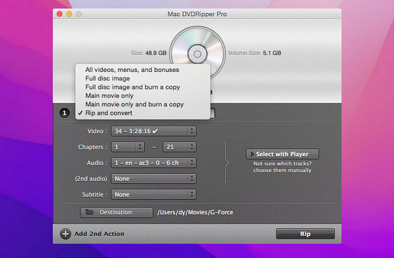Click the destination path /Users/dy/Movies/G-Force
394x258 pixels.
[195, 212]
